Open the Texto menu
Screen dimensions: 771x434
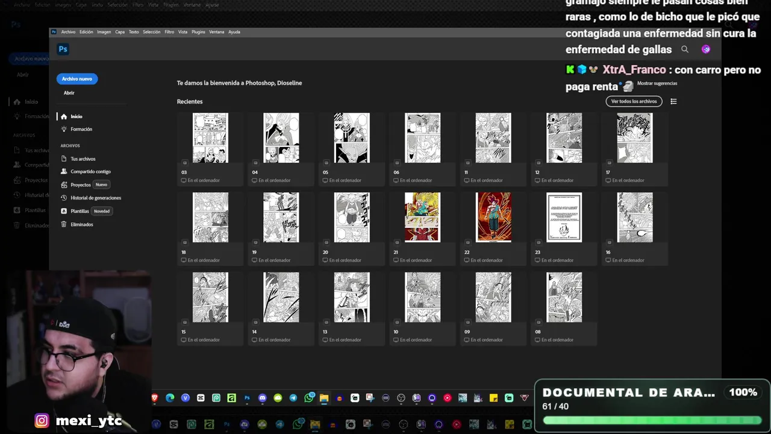click(x=134, y=32)
